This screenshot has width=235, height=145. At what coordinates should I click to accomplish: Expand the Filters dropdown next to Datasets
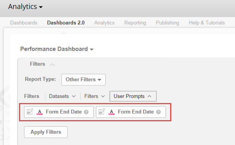[x=94, y=96]
